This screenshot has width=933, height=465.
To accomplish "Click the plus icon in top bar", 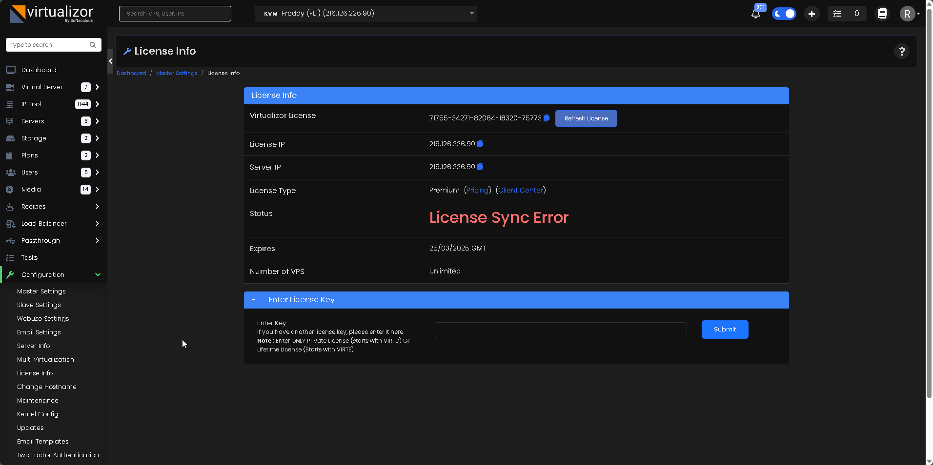I will 811,14.
